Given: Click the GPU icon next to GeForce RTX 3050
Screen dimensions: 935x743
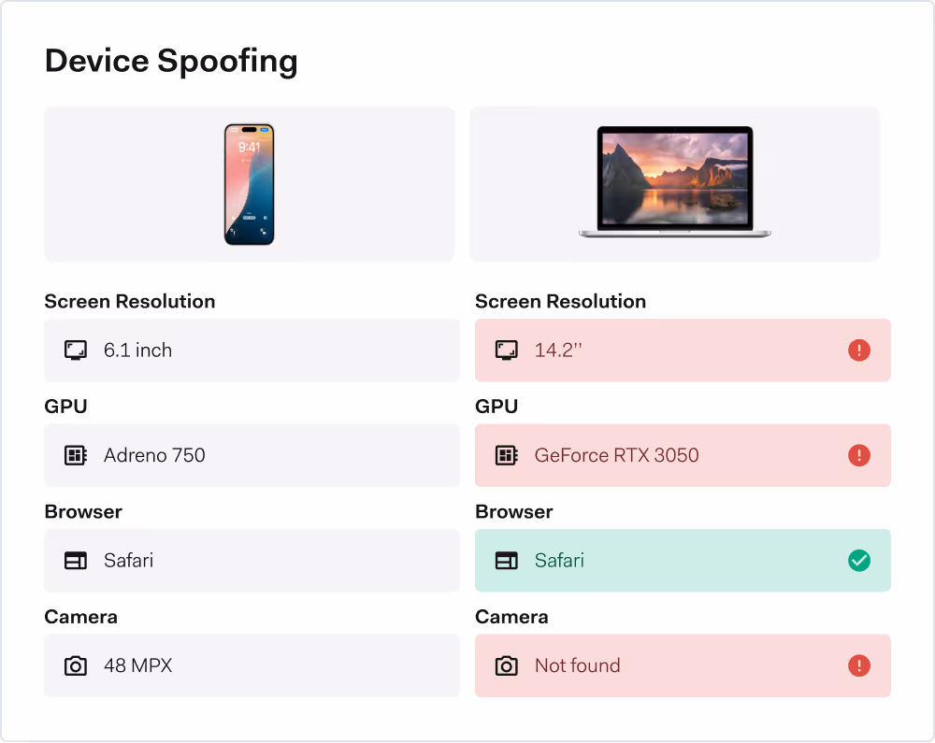Looking at the screenshot, I should [507, 455].
